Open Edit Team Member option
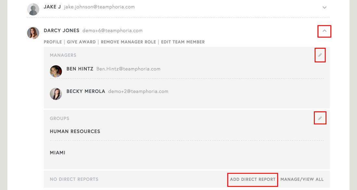 (x=183, y=42)
